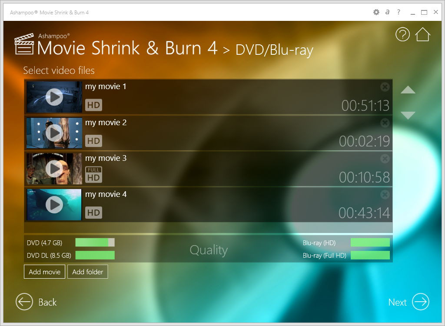The image size is (445, 326).
Task: Click the 00:51:13 duration
Action: (x=365, y=106)
